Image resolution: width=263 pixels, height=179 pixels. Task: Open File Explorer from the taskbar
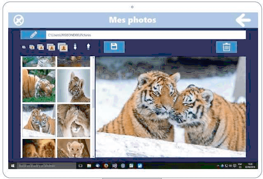point(89,165)
